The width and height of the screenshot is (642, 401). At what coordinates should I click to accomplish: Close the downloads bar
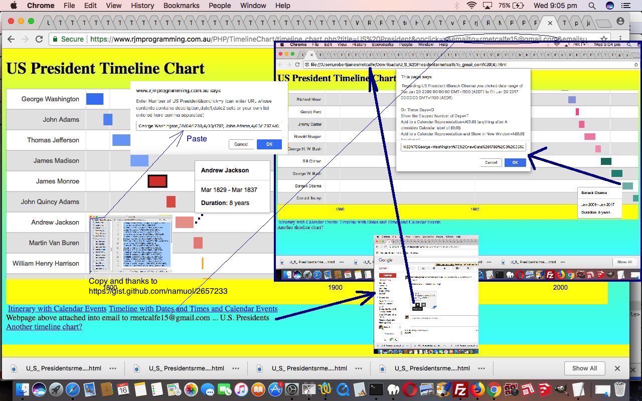(x=617, y=368)
